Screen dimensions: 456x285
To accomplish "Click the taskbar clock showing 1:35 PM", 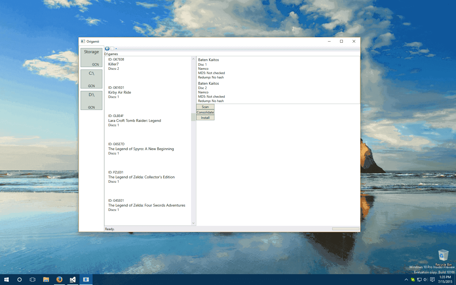I will (445, 280).
